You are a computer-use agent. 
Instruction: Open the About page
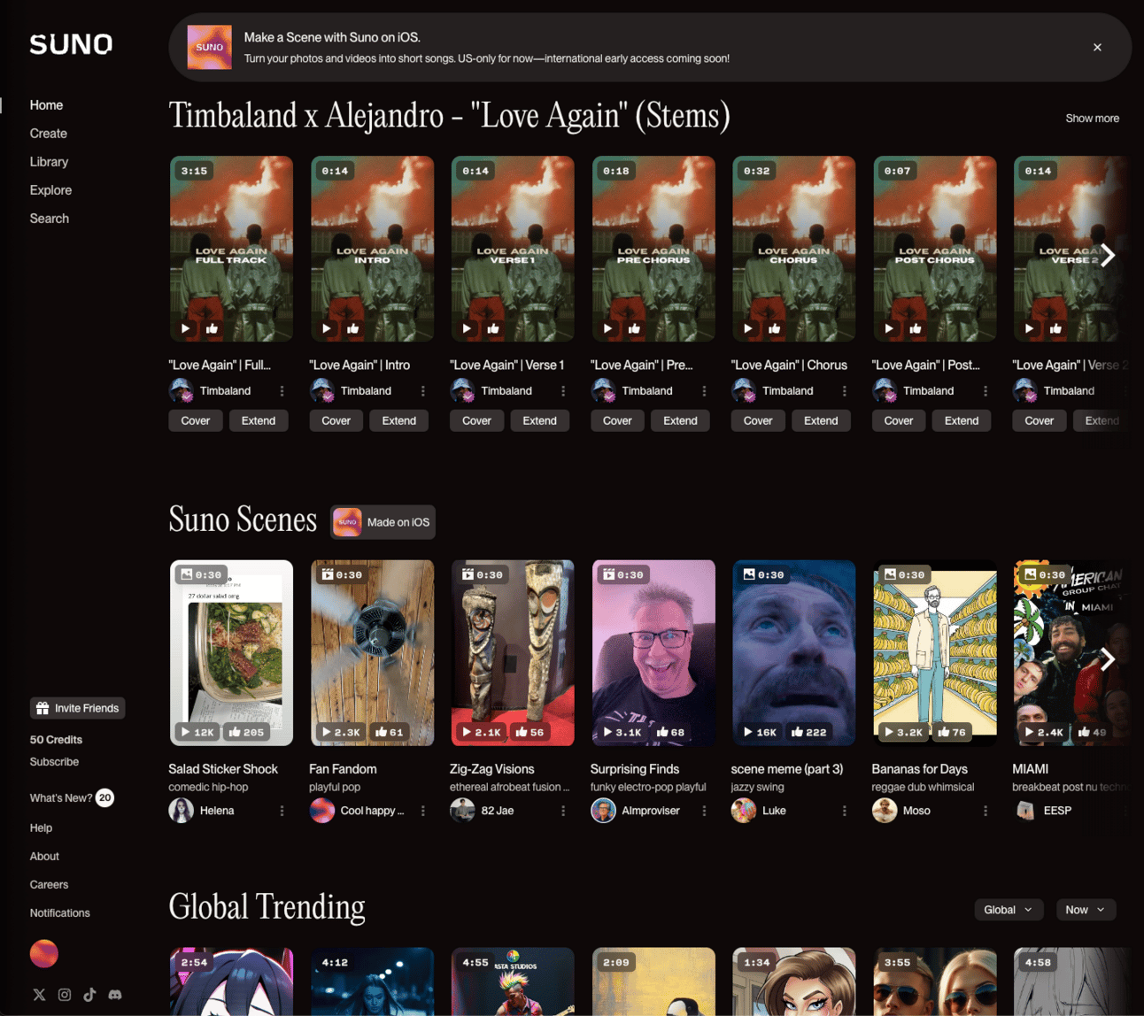coord(44,857)
